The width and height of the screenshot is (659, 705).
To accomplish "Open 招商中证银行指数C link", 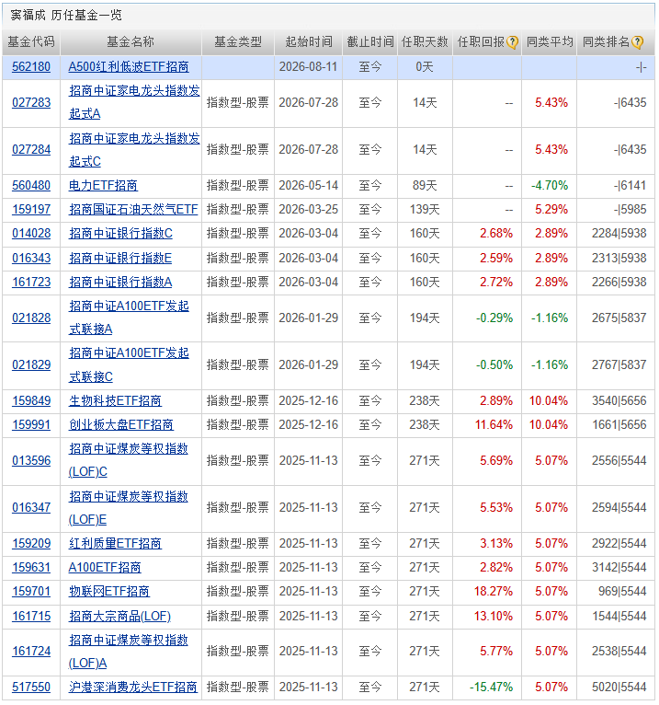I will 120,234.
